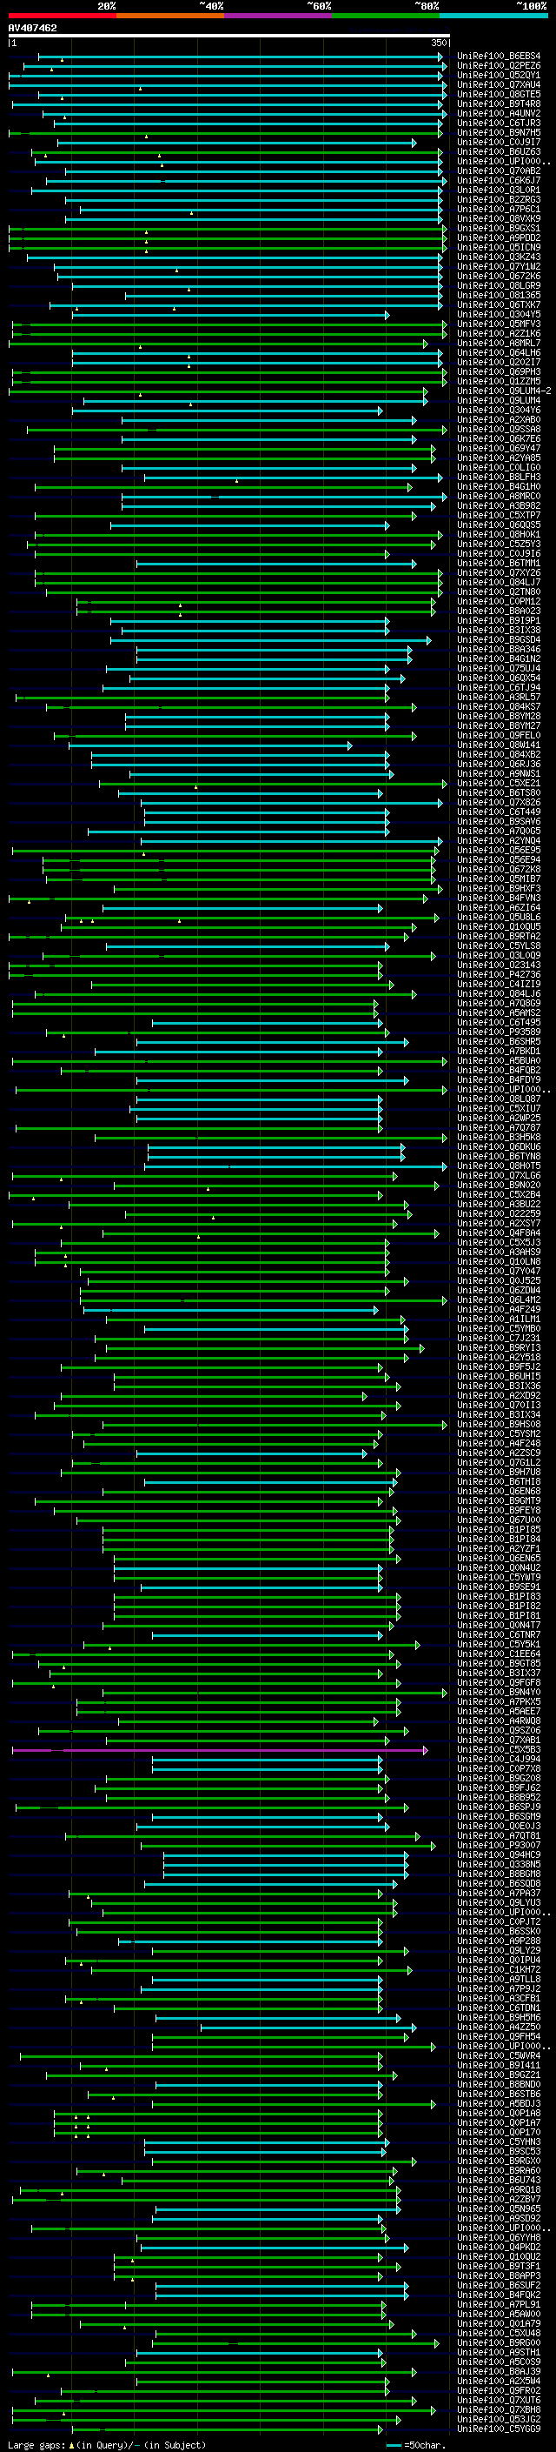Select the UniRef100_Q3L0R1 label
The image size is (556, 2452).
click(x=498, y=190)
